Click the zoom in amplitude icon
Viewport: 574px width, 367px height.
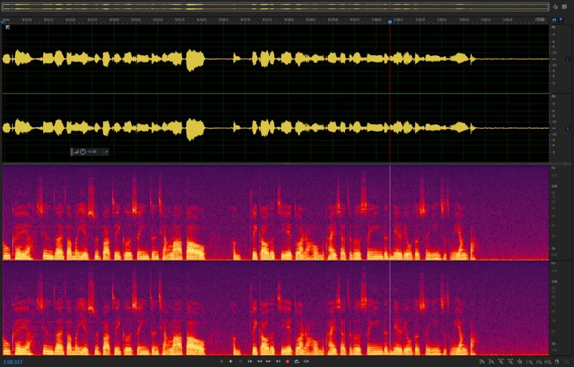click(x=482, y=362)
